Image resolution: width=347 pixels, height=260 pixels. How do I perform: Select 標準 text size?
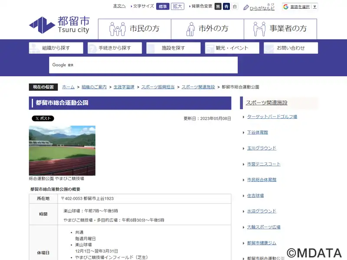163,6
